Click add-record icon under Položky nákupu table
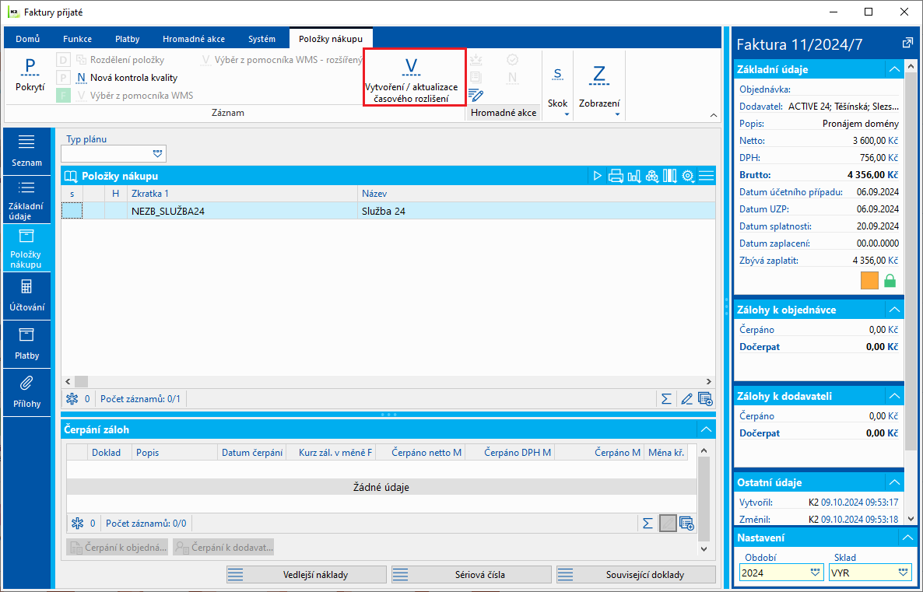Image resolution: width=923 pixels, height=592 pixels. 705,399
